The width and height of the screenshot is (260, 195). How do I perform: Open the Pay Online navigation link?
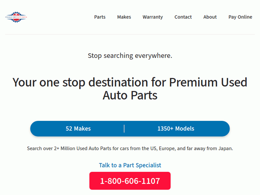click(240, 17)
